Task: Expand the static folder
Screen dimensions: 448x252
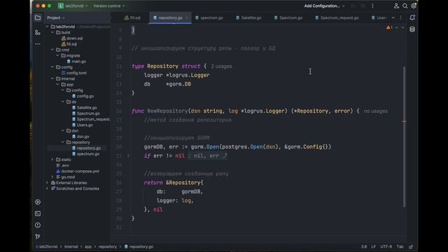Action: pos(52,160)
